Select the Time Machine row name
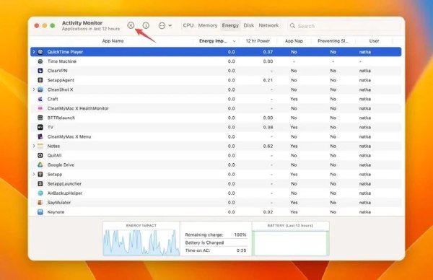The height and width of the screenshot is (280, 433). tap(62, 61)
